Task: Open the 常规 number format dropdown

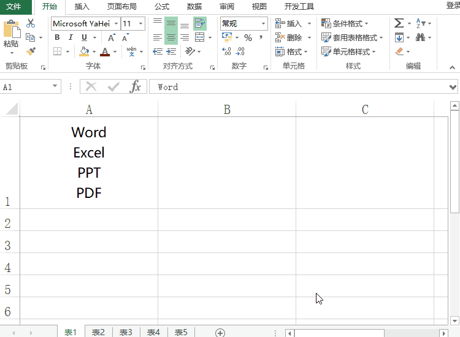Action: coord(263,23)
